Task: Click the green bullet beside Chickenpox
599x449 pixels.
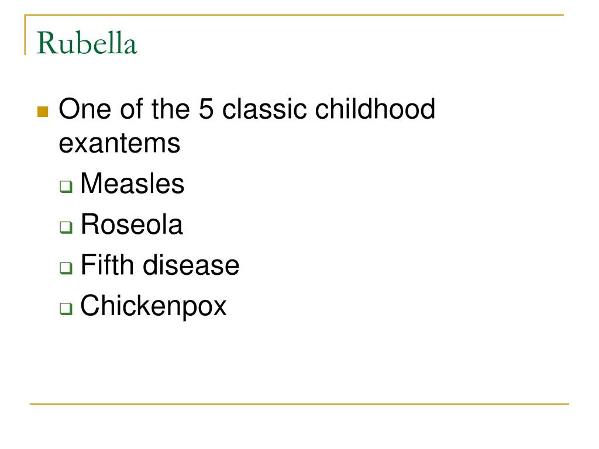Action: (66, 308)
